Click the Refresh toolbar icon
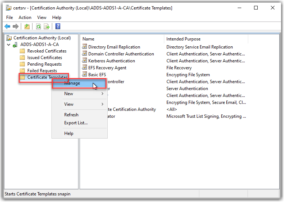Viewport: 284px width, 202px height. [38, 26]
